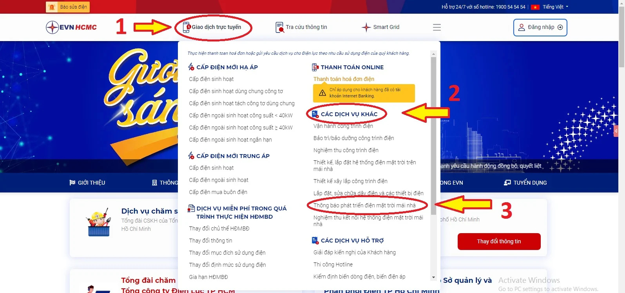Viewport: 625px width, 293px height.
Task: Open Thanh toán hoá đơn điện link
Action: 344,79
